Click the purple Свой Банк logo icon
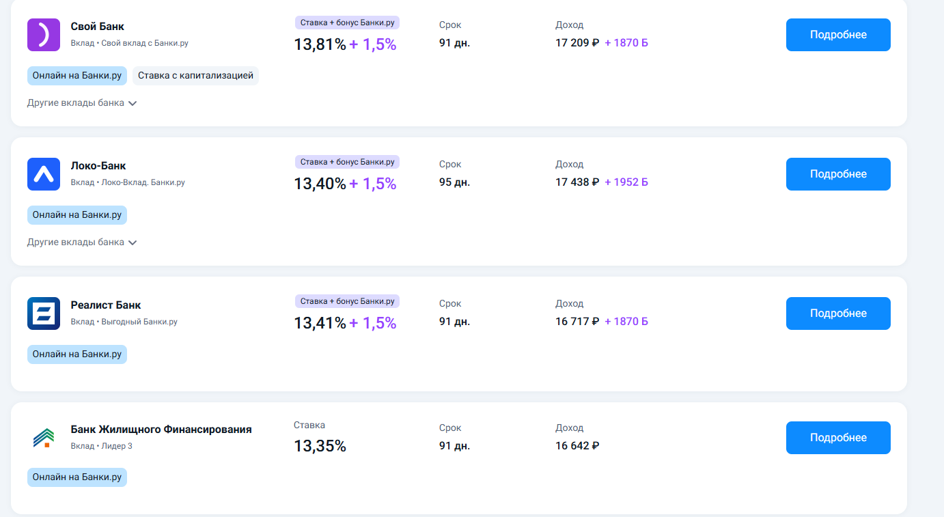The height and width of the screenshot is (517, 944). pyautogui.click(x=44, y=35)
